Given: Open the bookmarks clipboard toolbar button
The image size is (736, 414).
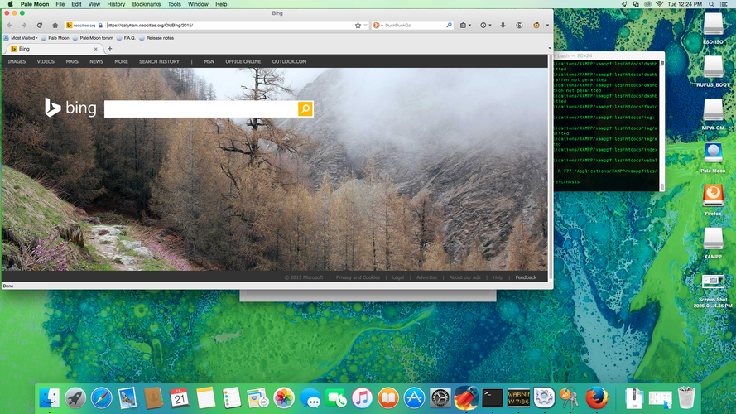Looking at the screenshot, I should (x=465, y=26).
